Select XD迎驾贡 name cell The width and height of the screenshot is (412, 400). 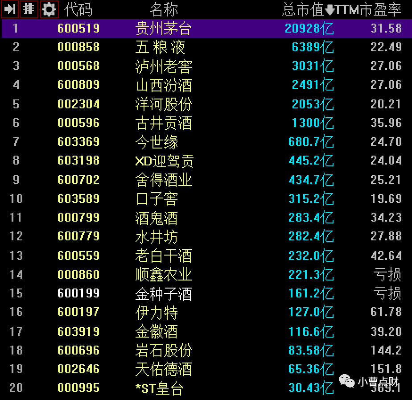pyautogui.click(x=164, y=161)
